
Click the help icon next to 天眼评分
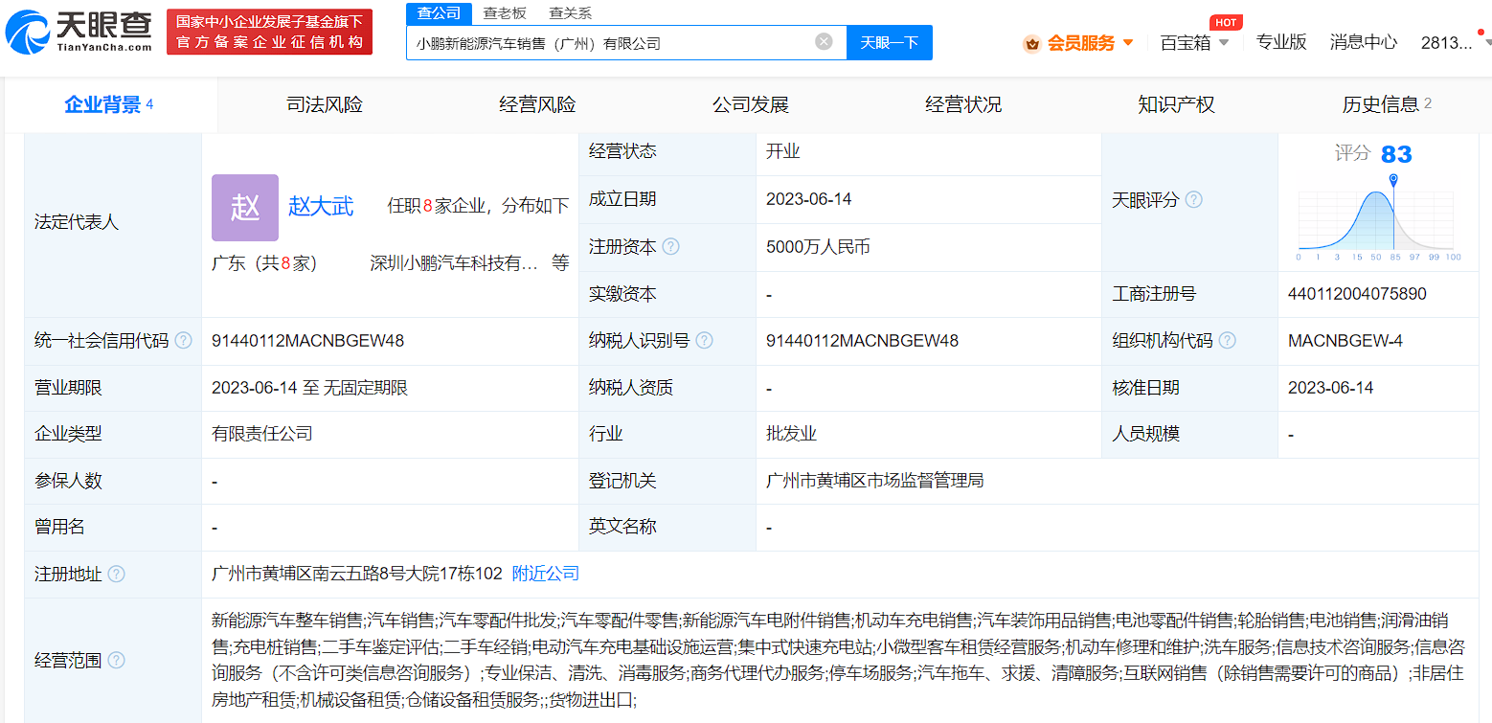click(x=1194, y=199)
